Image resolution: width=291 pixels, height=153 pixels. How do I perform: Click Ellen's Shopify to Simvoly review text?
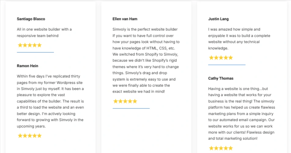146,60
